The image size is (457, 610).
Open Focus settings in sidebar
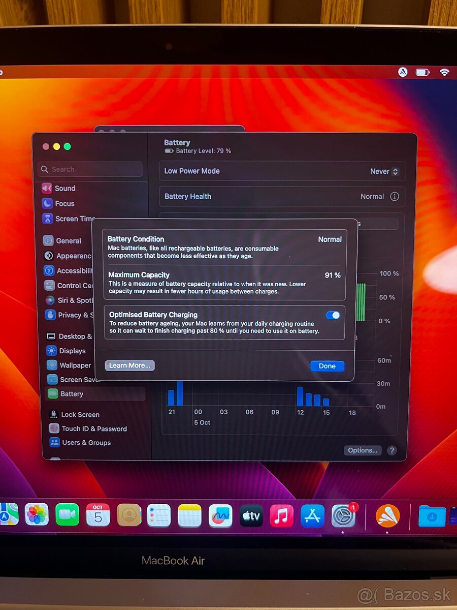point(64,203)
